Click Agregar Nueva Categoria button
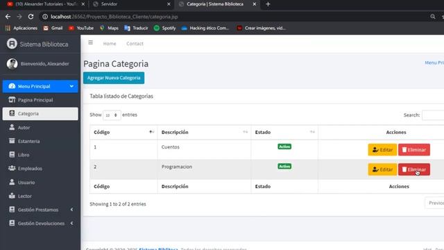The image size is (444, 250). pyautogui.click(x=114, y=78)
